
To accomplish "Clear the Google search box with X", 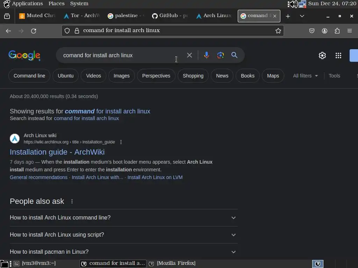I will pos(189,55).
